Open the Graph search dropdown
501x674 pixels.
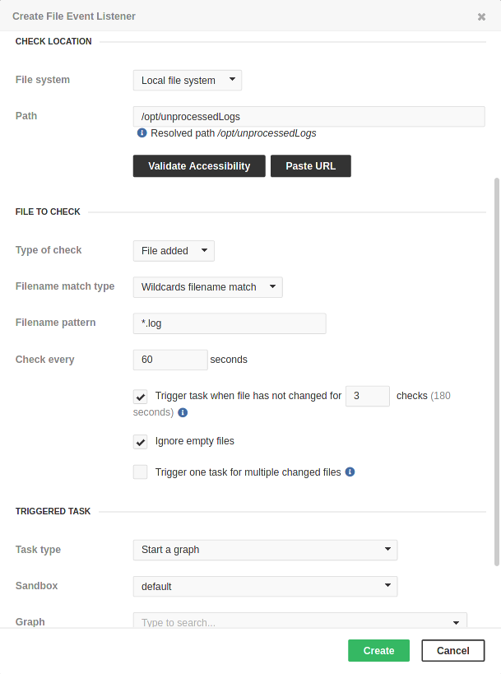click(x=299, y=622)
